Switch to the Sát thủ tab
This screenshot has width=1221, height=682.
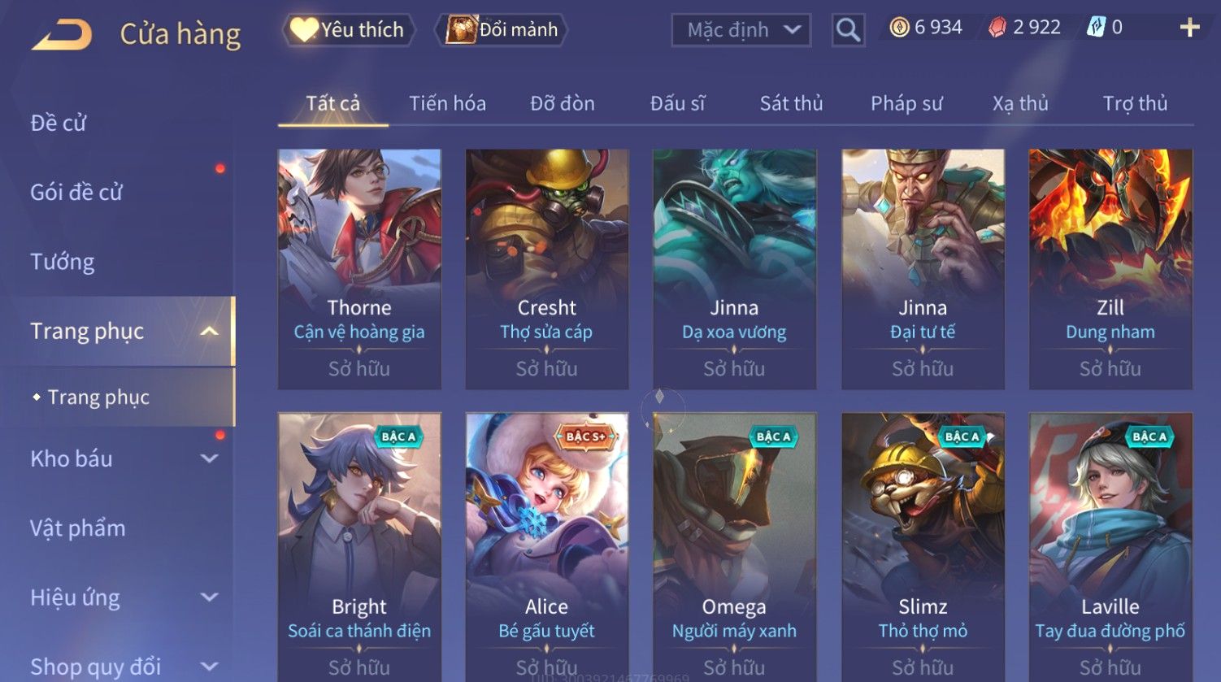point(791,103)
